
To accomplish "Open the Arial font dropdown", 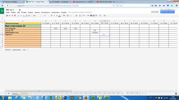I will (x=37, y=16).
